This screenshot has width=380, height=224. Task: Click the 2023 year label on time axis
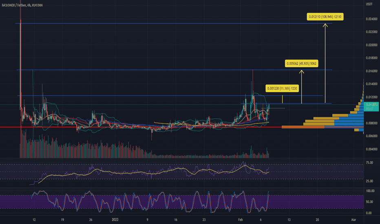click(115, 220)
